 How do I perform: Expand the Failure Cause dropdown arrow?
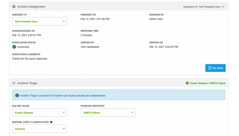pyautogui.click(x=64, y=113)
